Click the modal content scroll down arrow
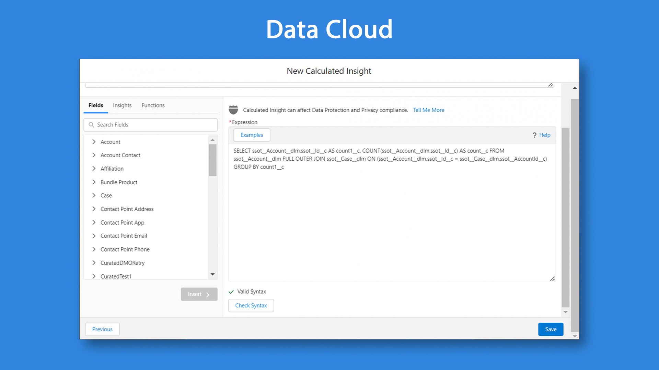The image size is (659, 370). [x=565, y=312]
